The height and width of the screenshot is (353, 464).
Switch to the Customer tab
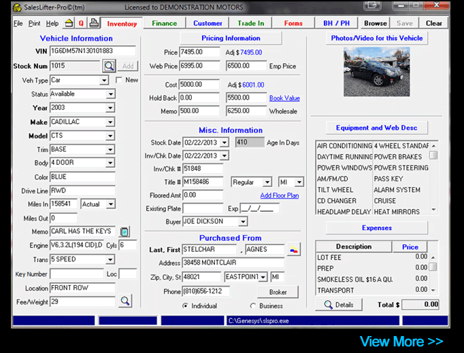tap(208, 23)
